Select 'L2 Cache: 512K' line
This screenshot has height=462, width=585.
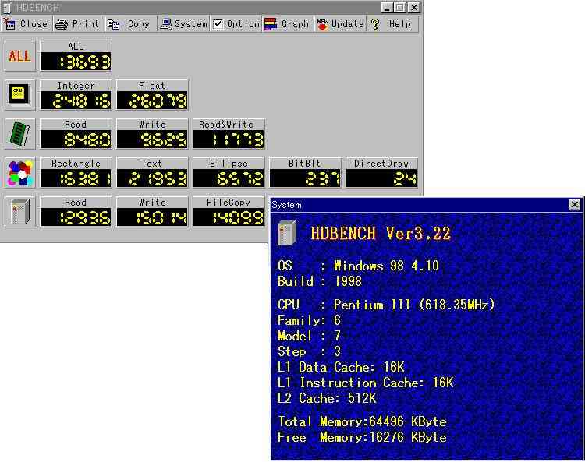(x=327, y=398)
